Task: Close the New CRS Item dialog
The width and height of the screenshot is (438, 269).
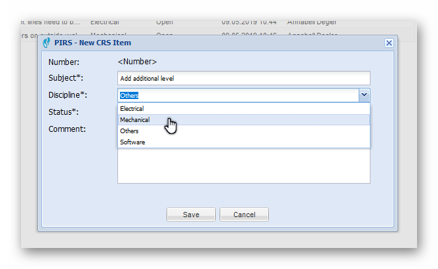Action: click(x=389, y=43)
